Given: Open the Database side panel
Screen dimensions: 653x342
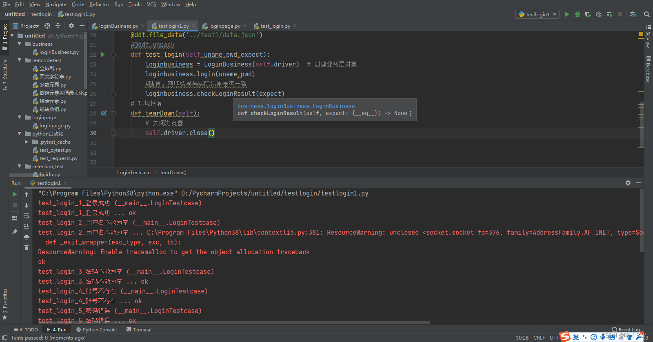Looking at the screenshot, I should pos(648,70).
